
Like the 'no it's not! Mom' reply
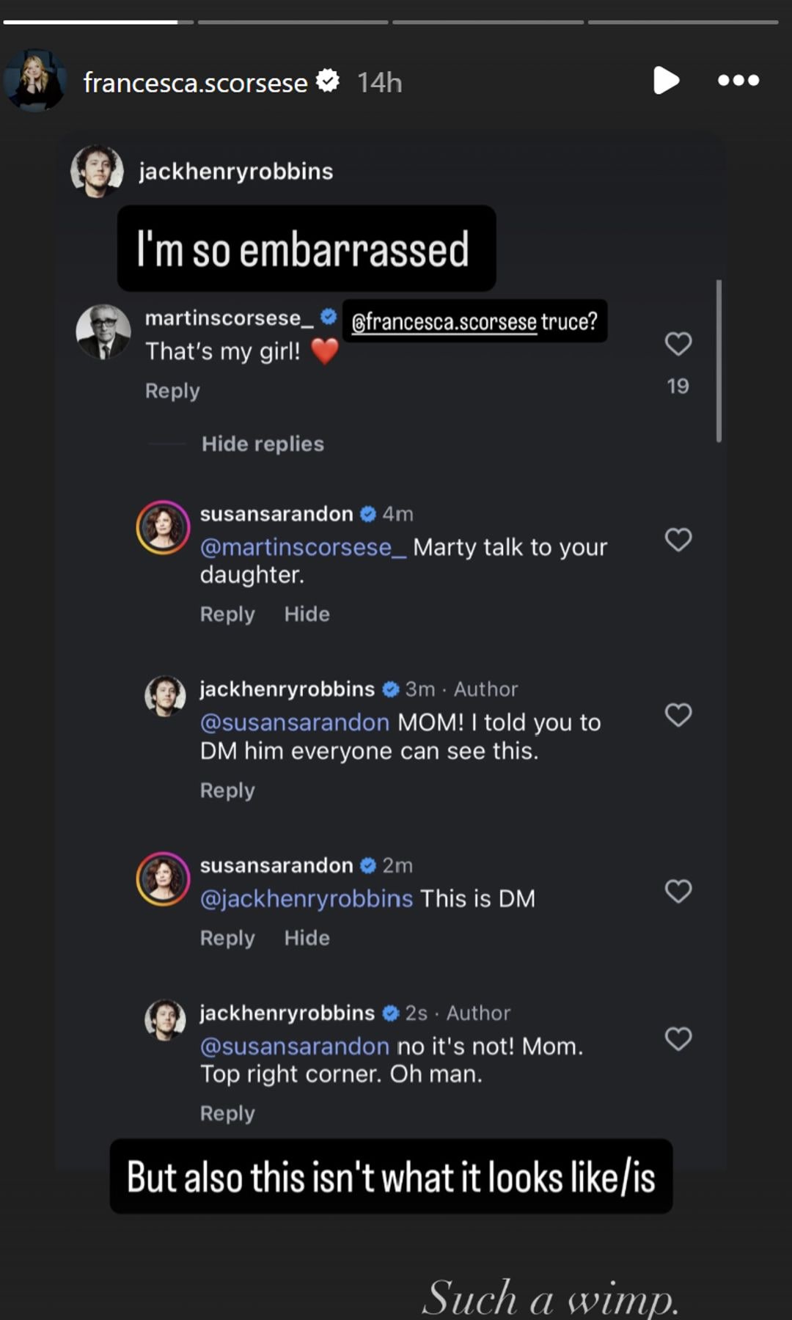point(679,1038)
